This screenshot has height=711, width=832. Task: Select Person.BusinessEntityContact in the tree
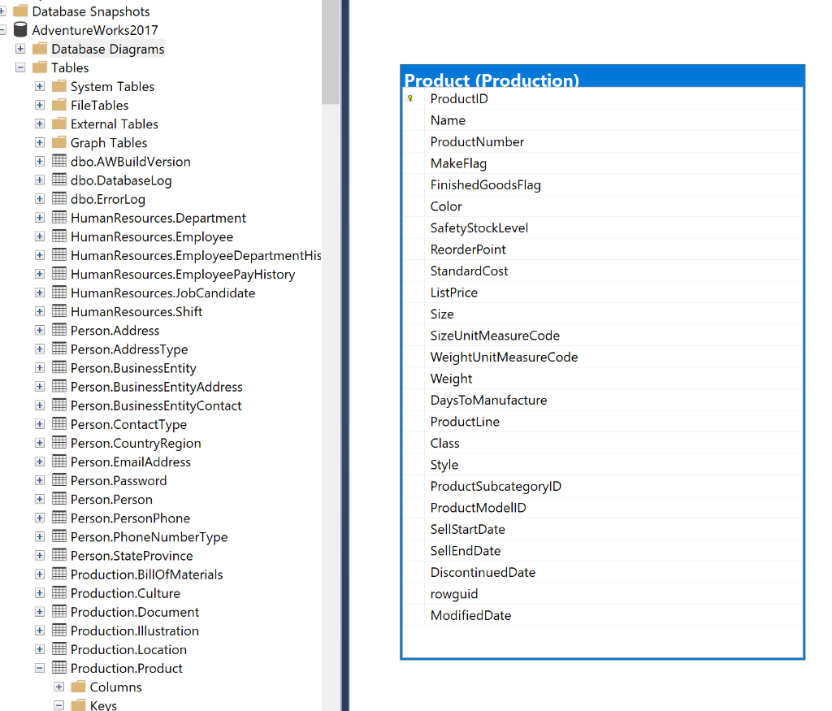[x=156, y=406]
